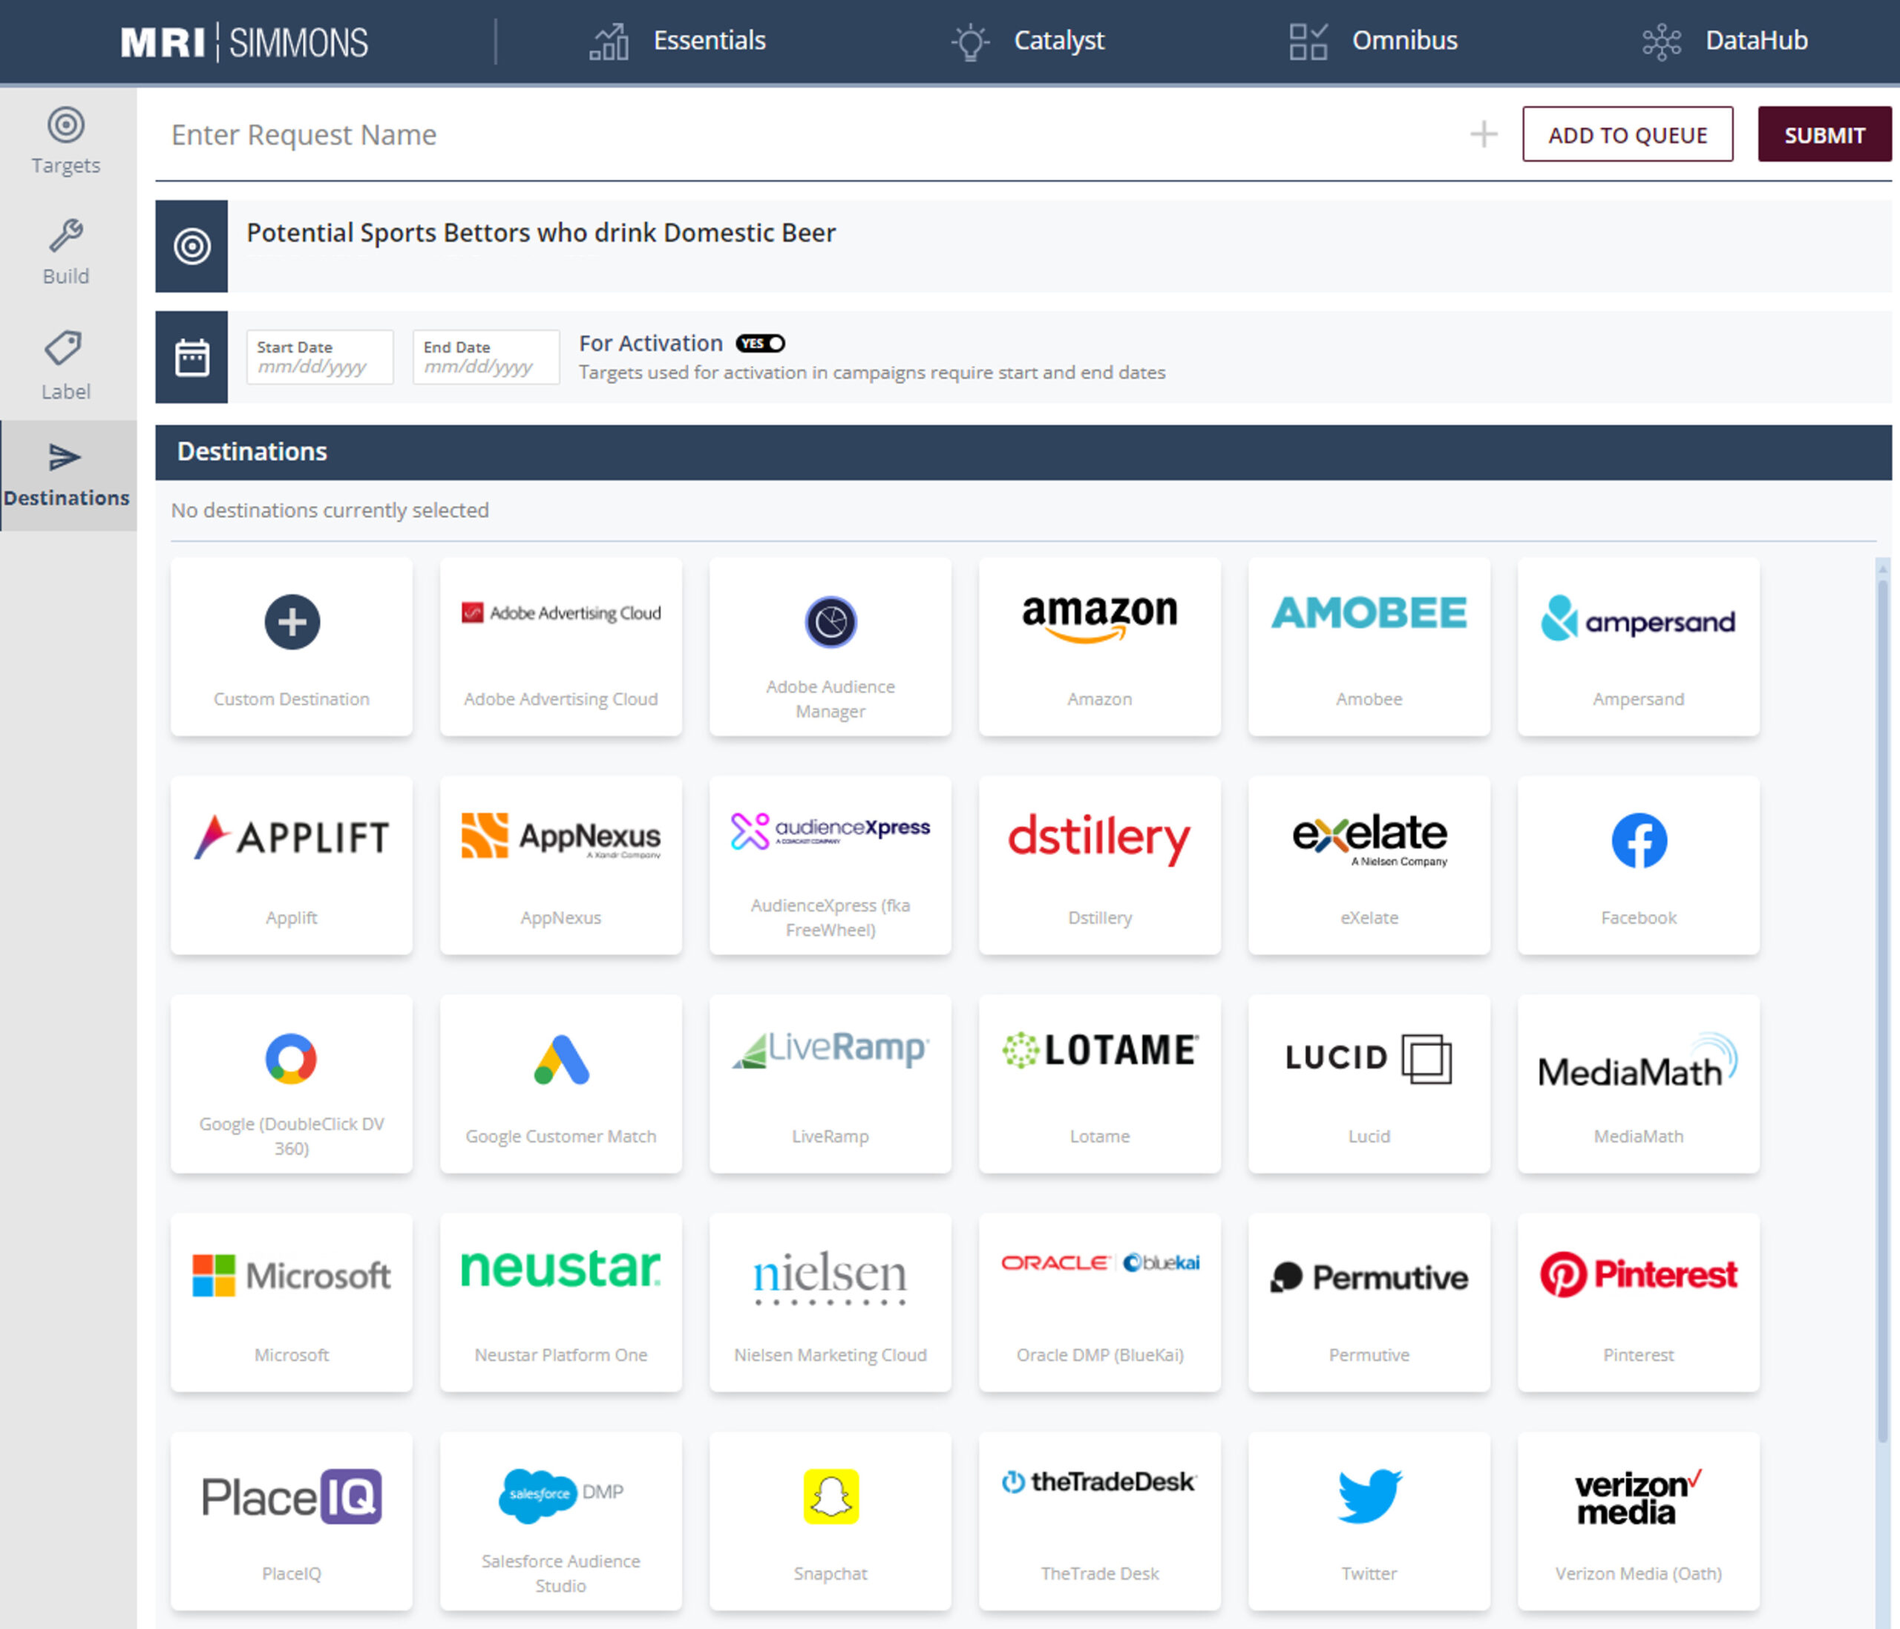Click the Destinations paper plane icon
Image resolution: width=1900 pixels, height=1629 pixels.
65,457
